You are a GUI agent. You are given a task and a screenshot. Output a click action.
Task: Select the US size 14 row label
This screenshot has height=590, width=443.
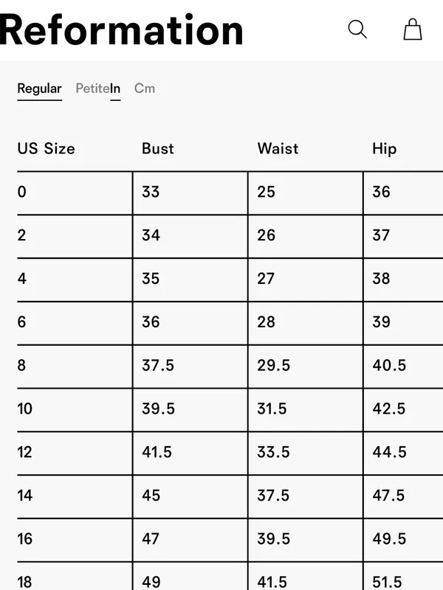click(25, 495)
